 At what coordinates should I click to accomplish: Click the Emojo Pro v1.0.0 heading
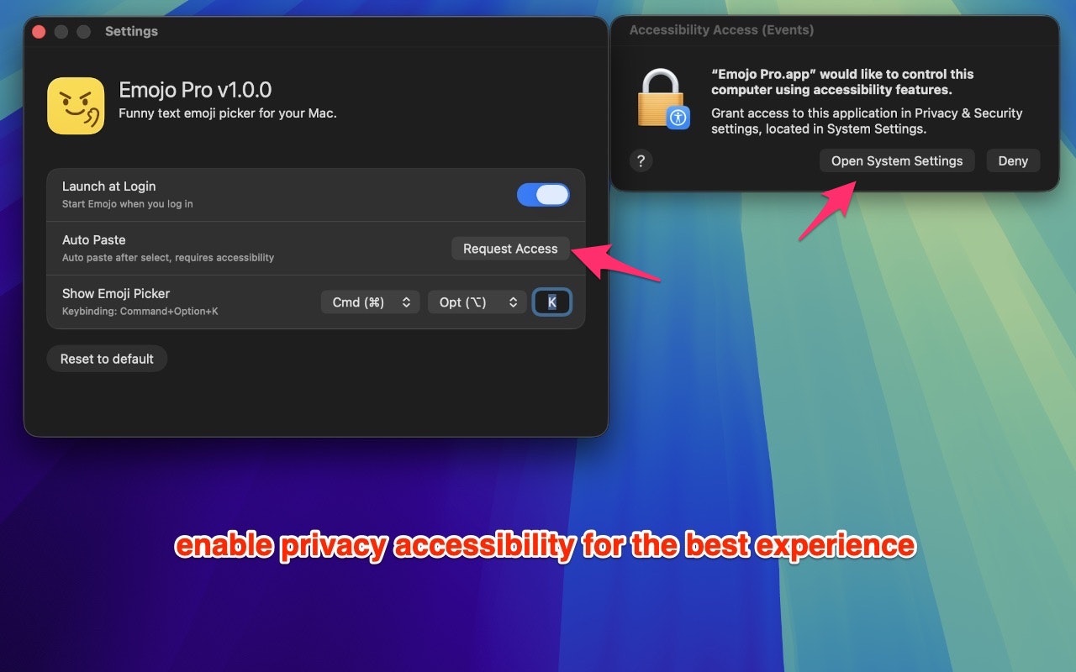click(x=195, y=90)
